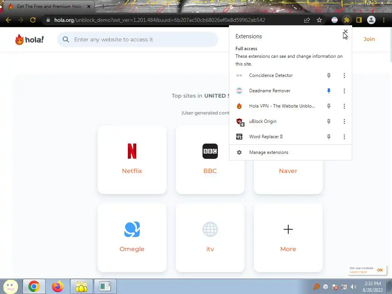Image resolution: width=392 pixels, height=294 pixels.
Task: Click the volume speaker tray icon
Action: point(353,287)
